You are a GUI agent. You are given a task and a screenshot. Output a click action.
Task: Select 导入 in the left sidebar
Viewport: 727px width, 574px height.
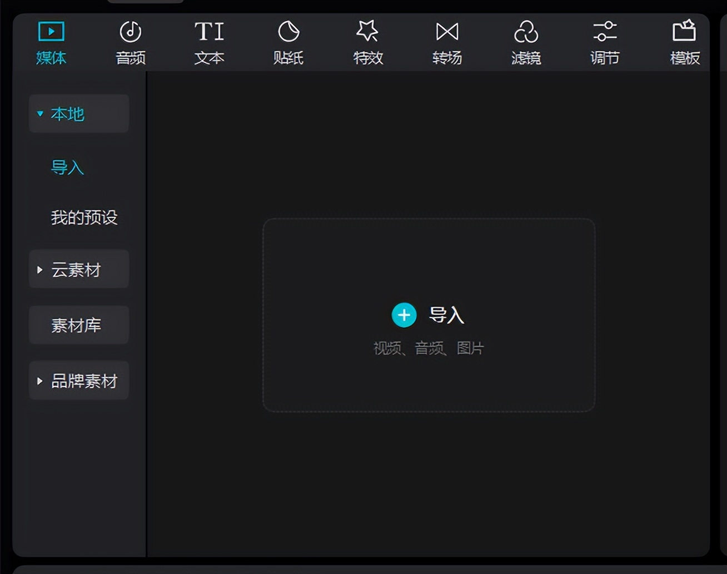[67, 169]
